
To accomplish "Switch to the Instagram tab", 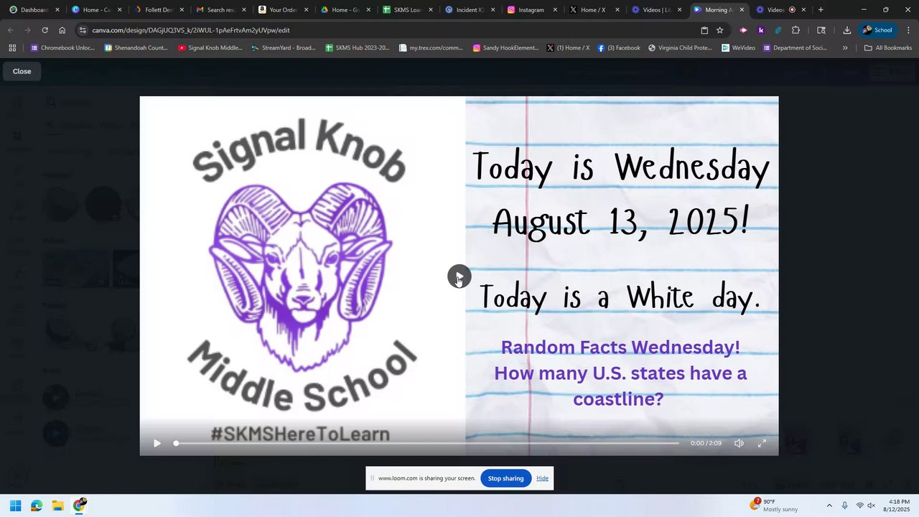I will (531, 10).
